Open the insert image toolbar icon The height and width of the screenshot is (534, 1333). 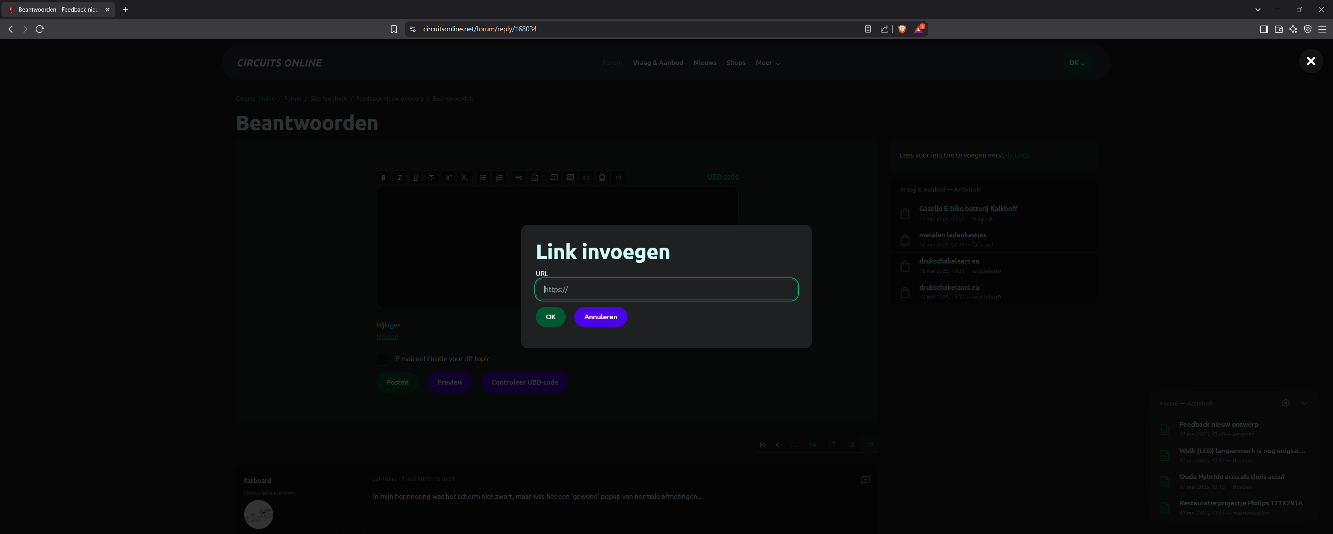point(534,177)
